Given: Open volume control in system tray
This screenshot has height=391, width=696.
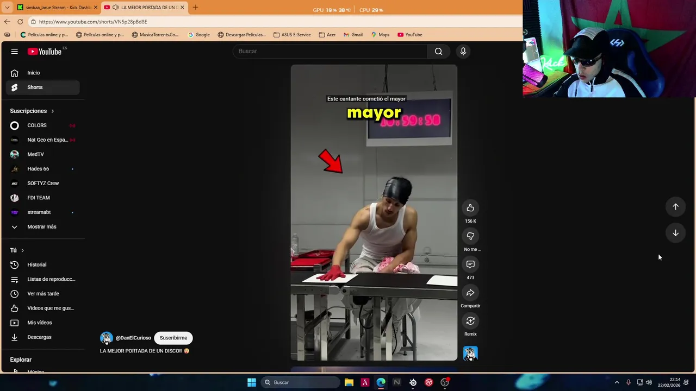Looking at the screenshot, I should pyautogui.click(x=649, y=382).
